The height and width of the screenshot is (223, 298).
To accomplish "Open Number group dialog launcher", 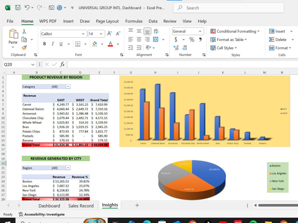I will [204, 55].
